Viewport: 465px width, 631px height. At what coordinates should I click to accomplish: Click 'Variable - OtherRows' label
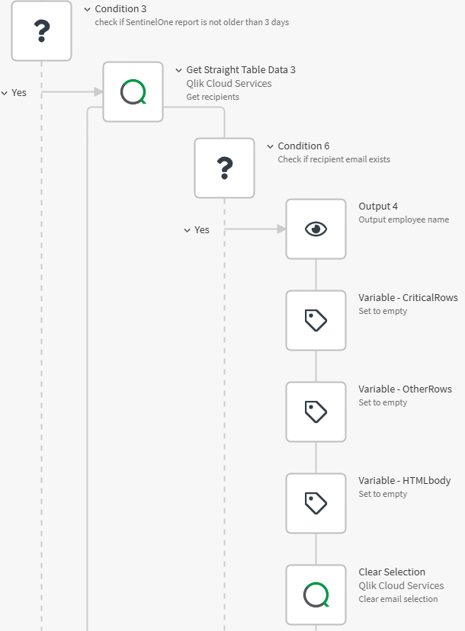click(405, 389)
